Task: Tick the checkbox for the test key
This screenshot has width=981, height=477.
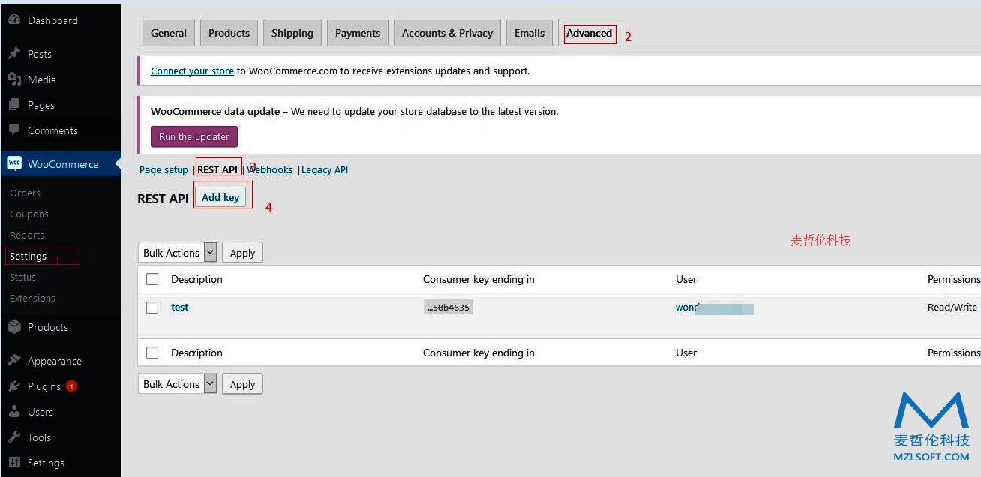Action: [x=152, y=307]
